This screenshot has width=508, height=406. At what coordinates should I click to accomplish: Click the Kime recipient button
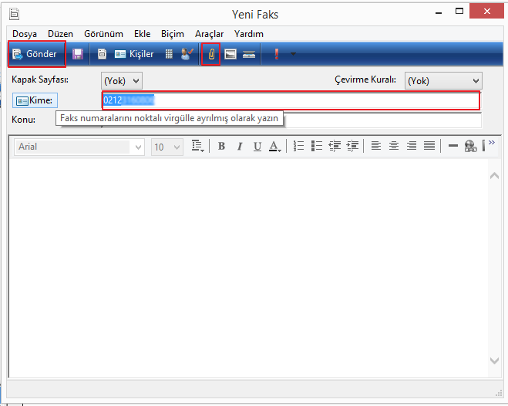[x=35, y=100]
